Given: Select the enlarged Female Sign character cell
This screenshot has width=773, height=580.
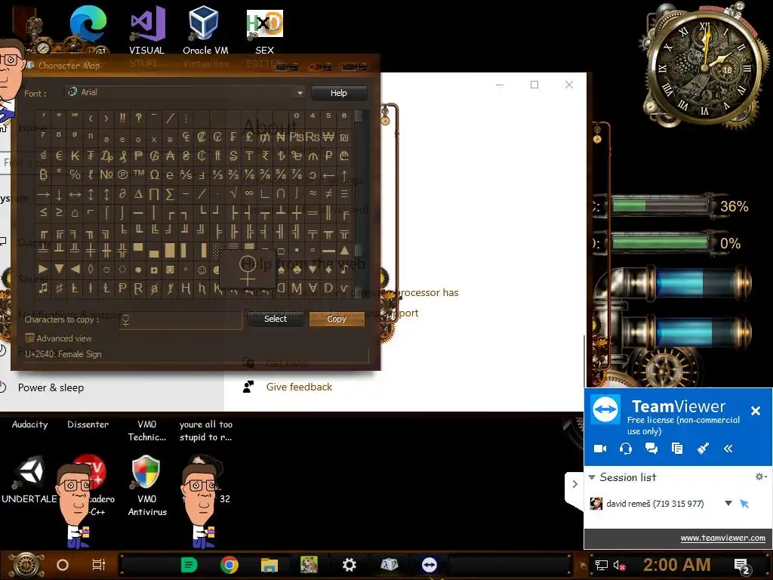Looking at the screenshot, I should pos(248,270).
